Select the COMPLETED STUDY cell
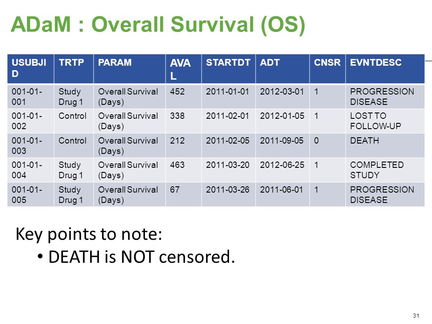Viewport: 432px width, 324px height. point(385,170)
